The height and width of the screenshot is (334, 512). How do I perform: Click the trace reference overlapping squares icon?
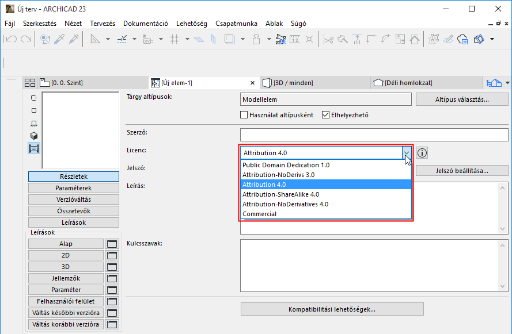[x=230, y=39]
